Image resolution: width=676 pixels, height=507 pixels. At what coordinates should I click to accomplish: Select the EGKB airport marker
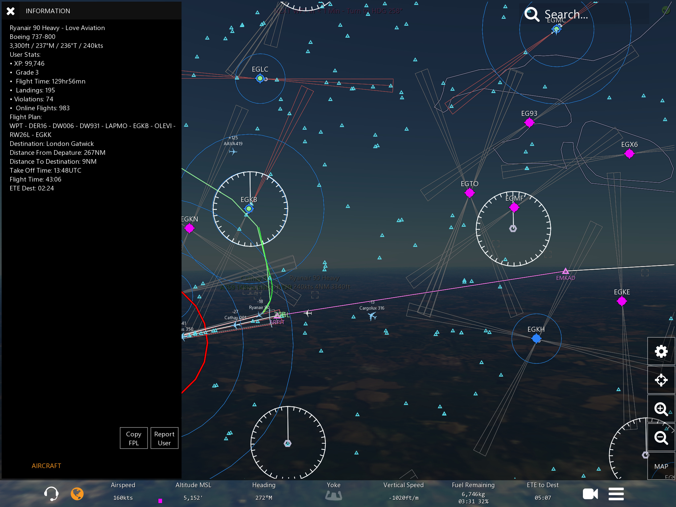pos(249,209)
